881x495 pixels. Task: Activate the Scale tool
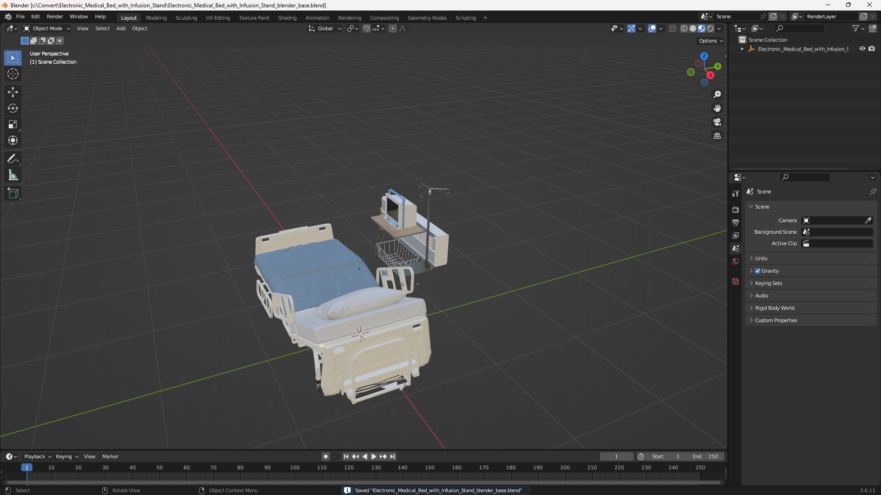[x=13, y=124]
